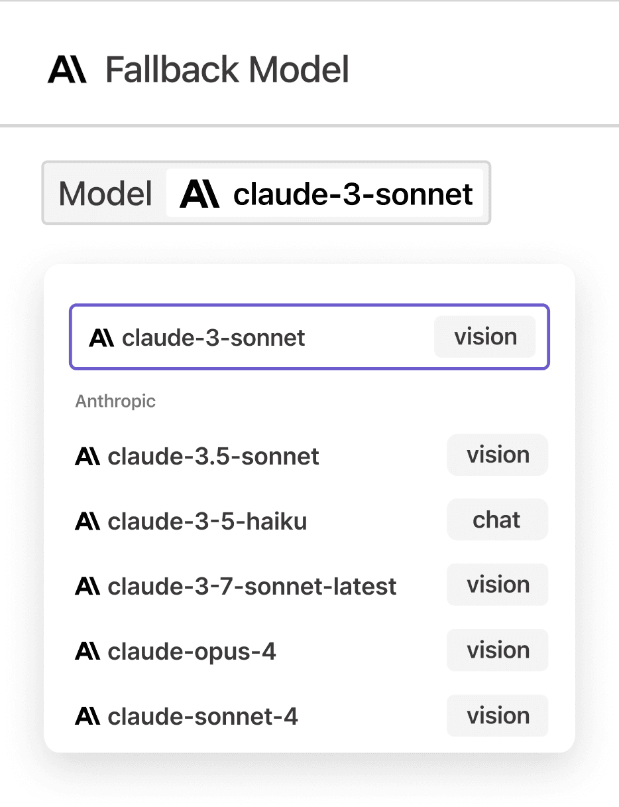
Task: Click the Anthropic logo beside Fallback Model
Action: pos(67,70)
